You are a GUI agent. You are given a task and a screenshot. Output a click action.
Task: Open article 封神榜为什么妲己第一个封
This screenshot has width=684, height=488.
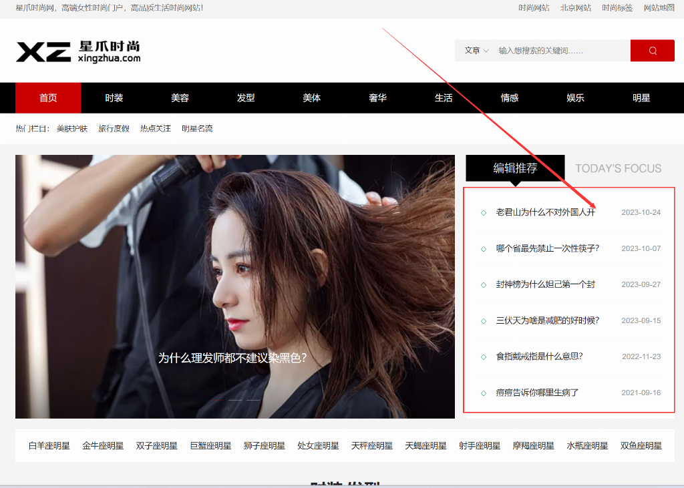click(x=545, y=285)
